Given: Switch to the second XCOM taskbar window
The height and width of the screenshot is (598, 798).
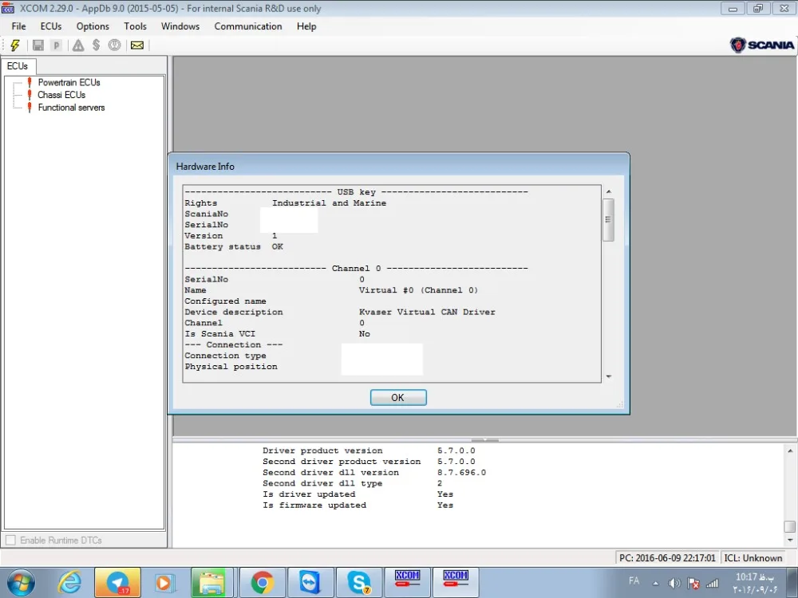Looking at the screenshot, I should (x=456, y=583).
